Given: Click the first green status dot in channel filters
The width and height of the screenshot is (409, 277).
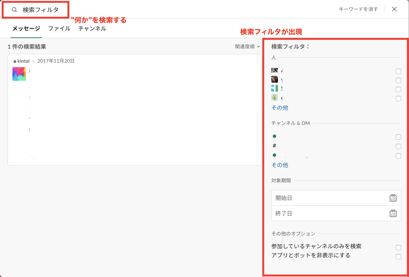Looking at the screenshot, I should (275, 136).
